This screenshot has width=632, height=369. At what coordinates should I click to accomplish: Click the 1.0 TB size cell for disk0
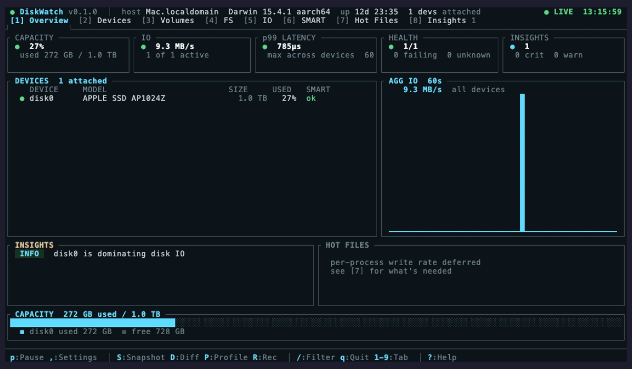pyautogui.click(x=253, y=99)
